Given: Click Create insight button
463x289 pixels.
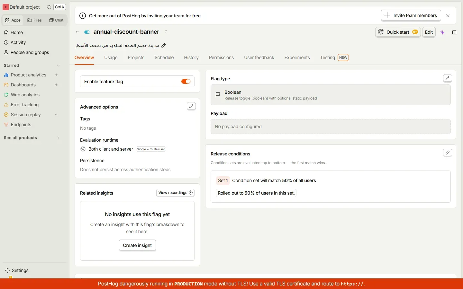Looking at the screenshot, I should point(137,245).
